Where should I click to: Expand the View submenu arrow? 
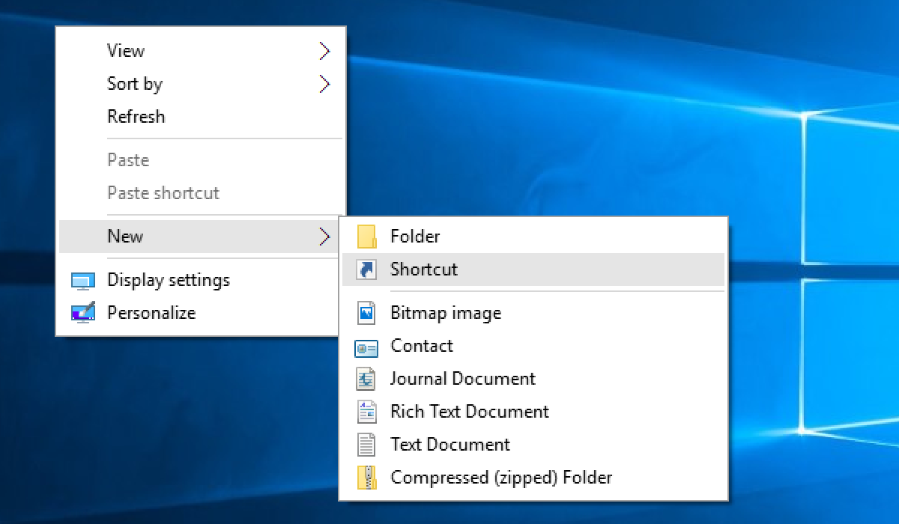[324, 51]
